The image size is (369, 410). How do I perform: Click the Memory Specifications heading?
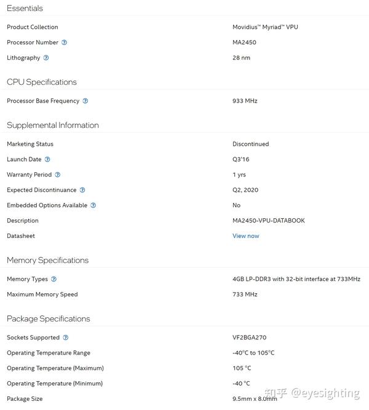click(47, 261)
